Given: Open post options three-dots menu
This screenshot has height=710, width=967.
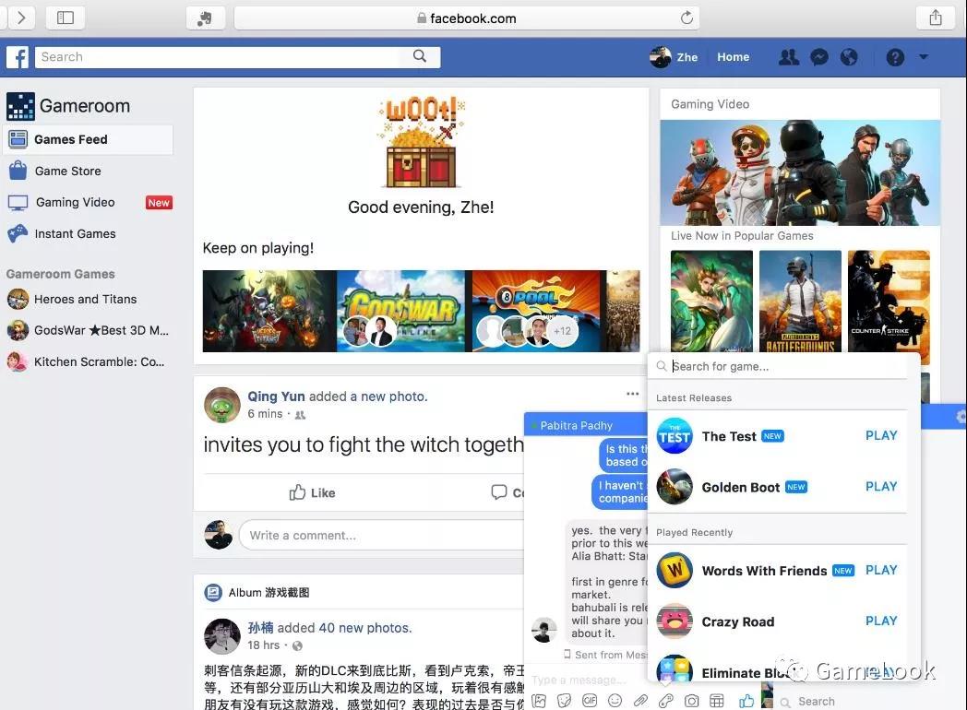Looking at the screenshot, I should pyautogui.click(x=632, y=394).
